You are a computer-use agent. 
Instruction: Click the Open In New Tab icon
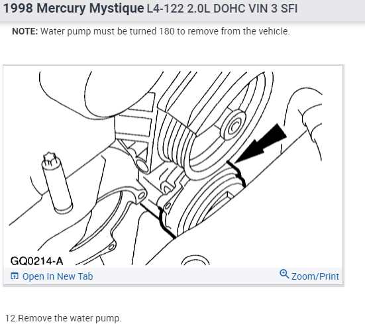(x=15, y=276)
